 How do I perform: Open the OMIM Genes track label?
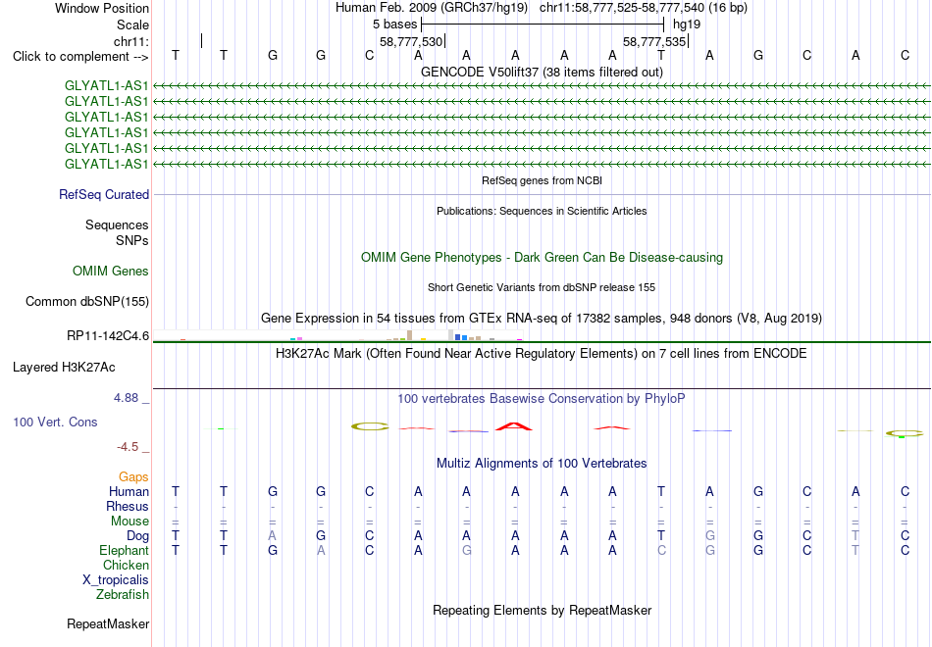coord(111,271)
